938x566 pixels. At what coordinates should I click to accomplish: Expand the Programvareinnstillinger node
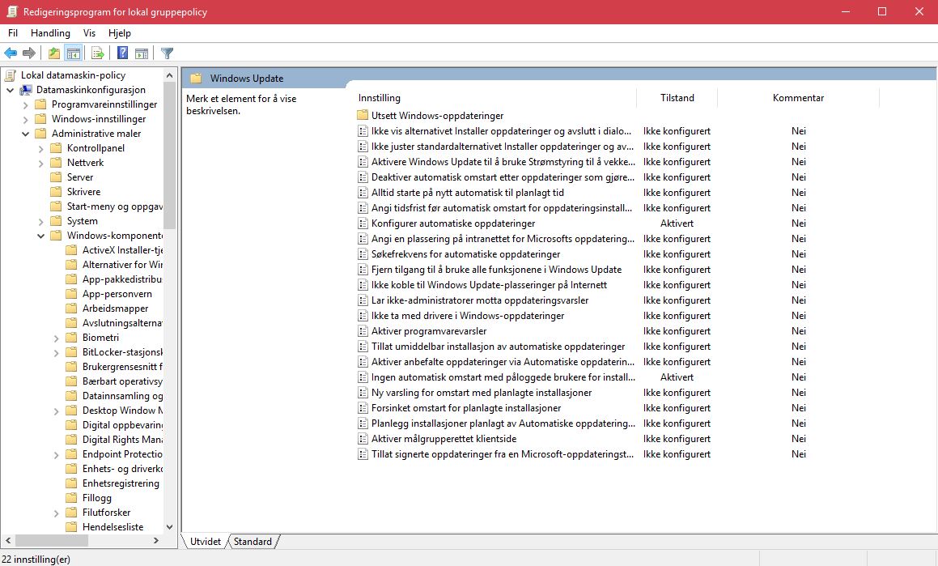(x=25, y=104)
